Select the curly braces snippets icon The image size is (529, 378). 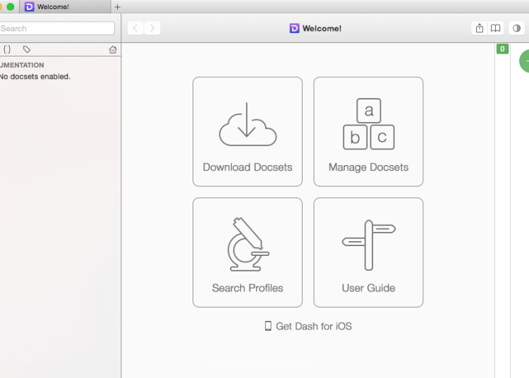coord(7,49)
